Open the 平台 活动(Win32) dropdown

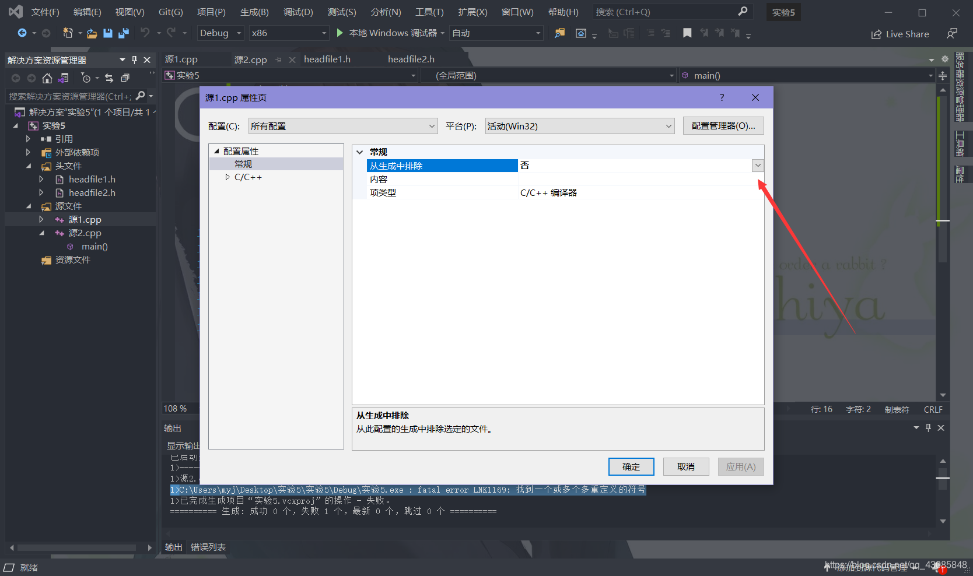580,126
